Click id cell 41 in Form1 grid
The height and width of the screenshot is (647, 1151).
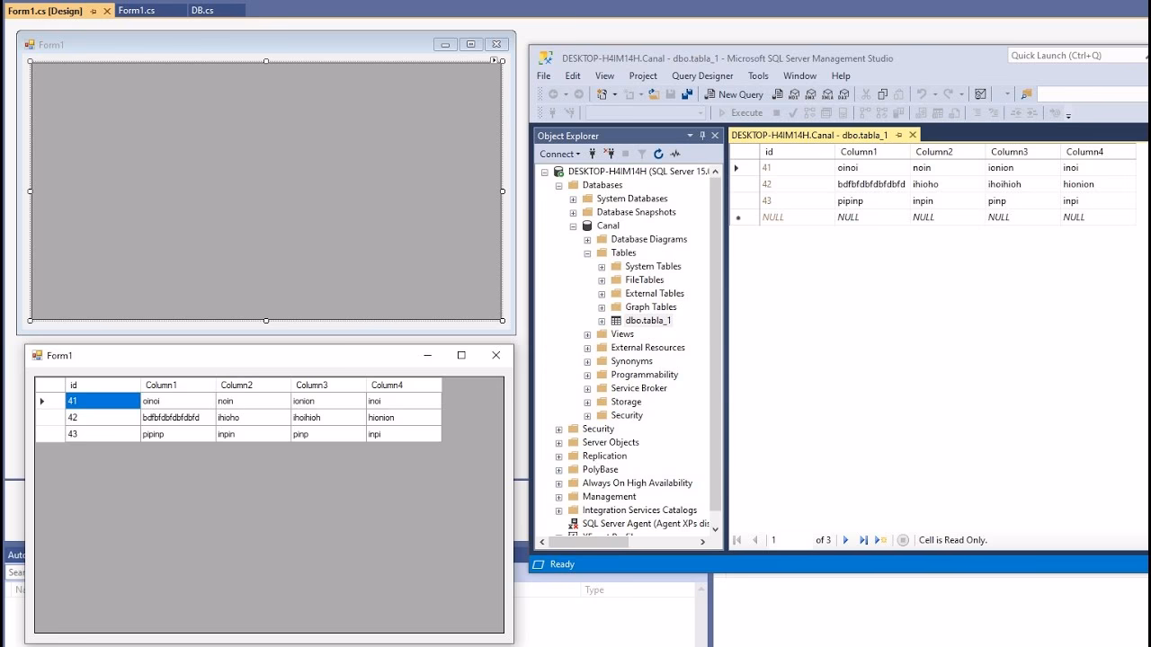[x=103, y=402]
